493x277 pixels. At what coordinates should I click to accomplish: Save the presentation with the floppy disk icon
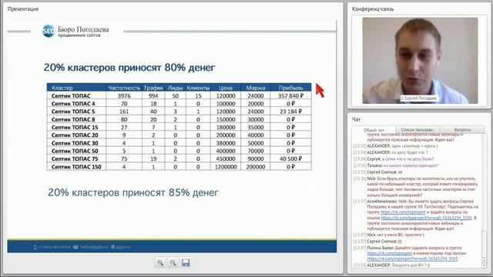(186, 262)
